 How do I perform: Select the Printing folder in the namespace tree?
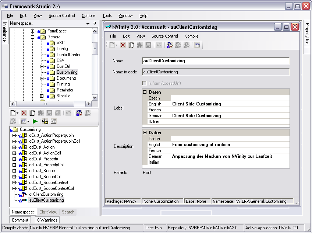[x=63, y=84]
